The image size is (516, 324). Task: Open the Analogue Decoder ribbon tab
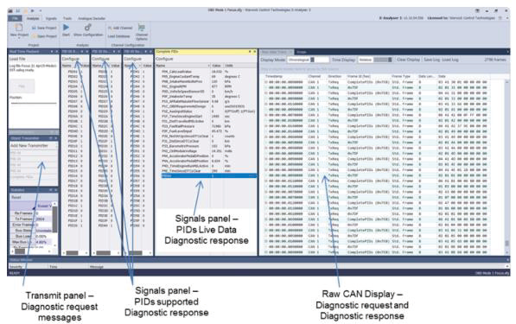point(92,18)
